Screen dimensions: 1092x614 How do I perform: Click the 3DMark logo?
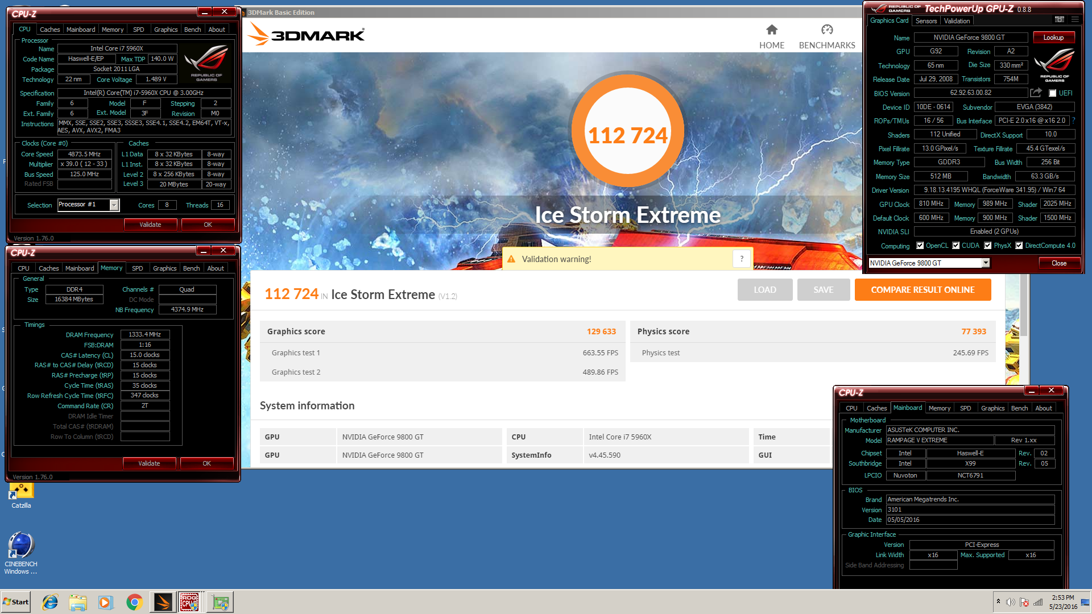(x=306, y=34)
